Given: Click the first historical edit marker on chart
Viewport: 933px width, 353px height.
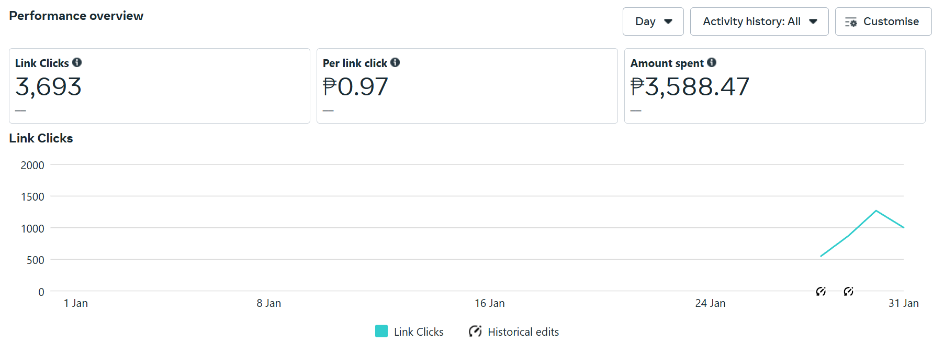Looking at the screenshot, I should (x=821, y=291).
